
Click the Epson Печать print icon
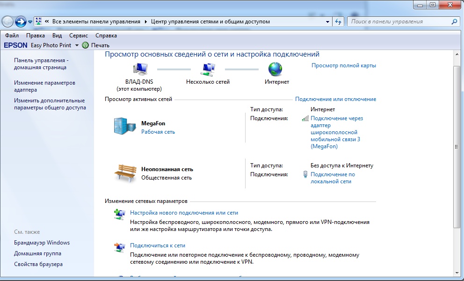85,45
